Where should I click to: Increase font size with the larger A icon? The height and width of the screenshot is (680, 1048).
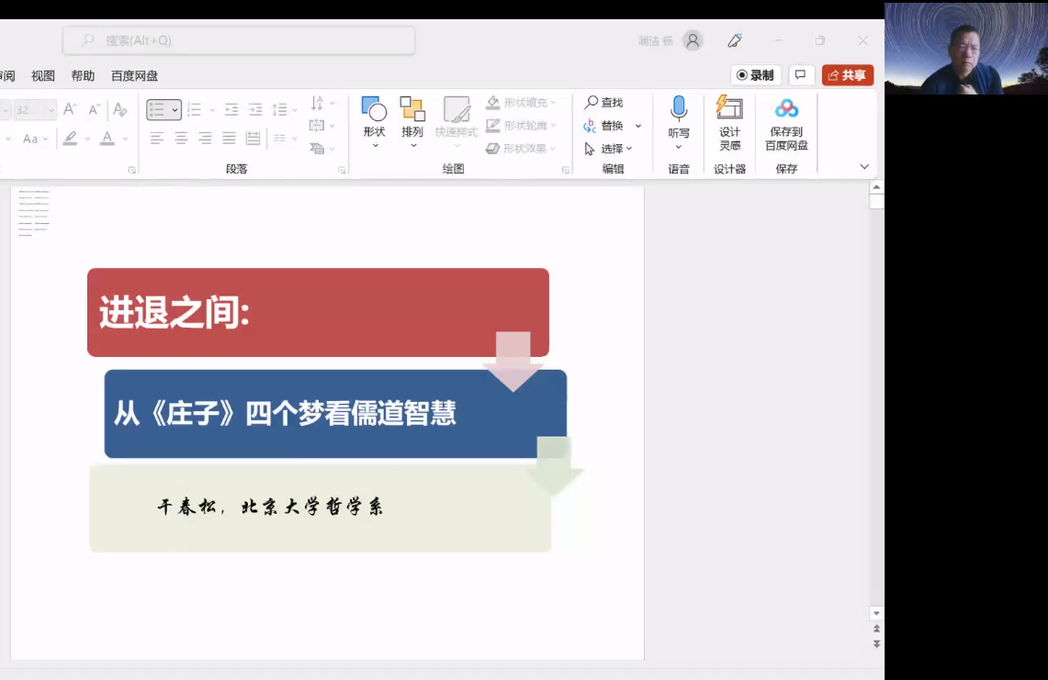(70, 110)
